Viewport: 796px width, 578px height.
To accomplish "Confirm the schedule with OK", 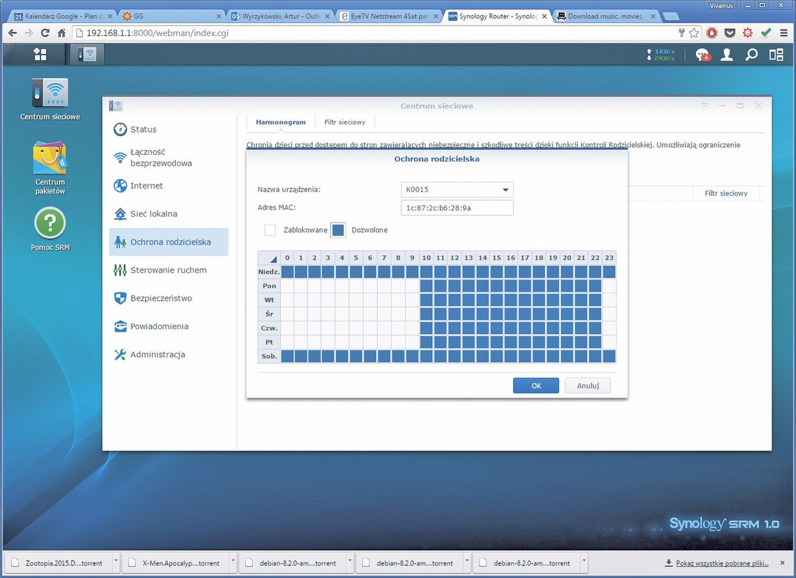I will [536, 386].
